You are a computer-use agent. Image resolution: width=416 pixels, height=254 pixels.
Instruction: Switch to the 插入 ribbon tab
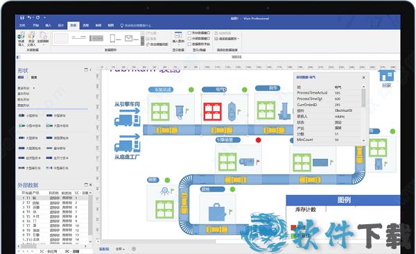(x=49, y=25)
